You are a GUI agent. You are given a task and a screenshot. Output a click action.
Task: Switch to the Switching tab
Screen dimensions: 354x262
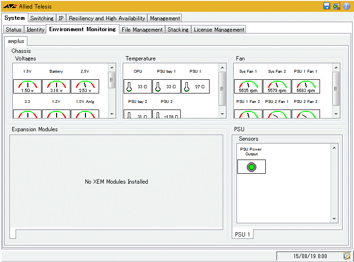coord(42,18)
